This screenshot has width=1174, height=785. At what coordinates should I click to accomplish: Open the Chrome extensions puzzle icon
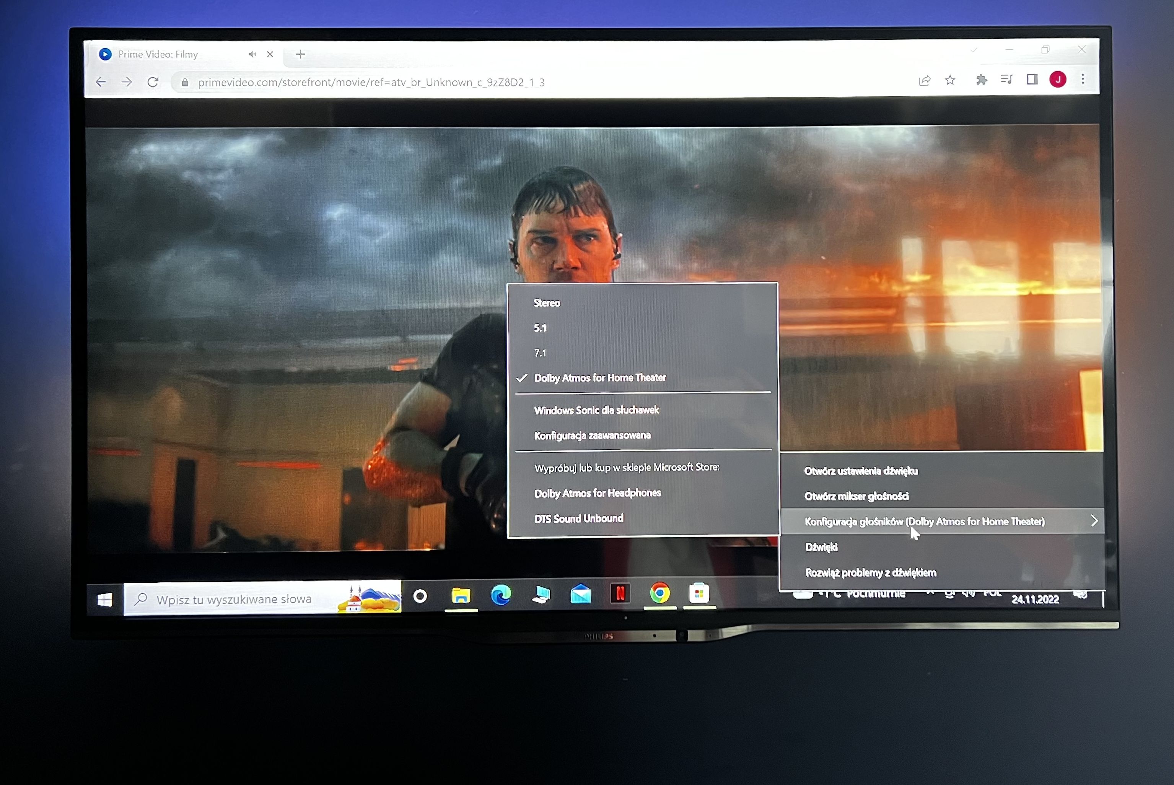(981, 80)
